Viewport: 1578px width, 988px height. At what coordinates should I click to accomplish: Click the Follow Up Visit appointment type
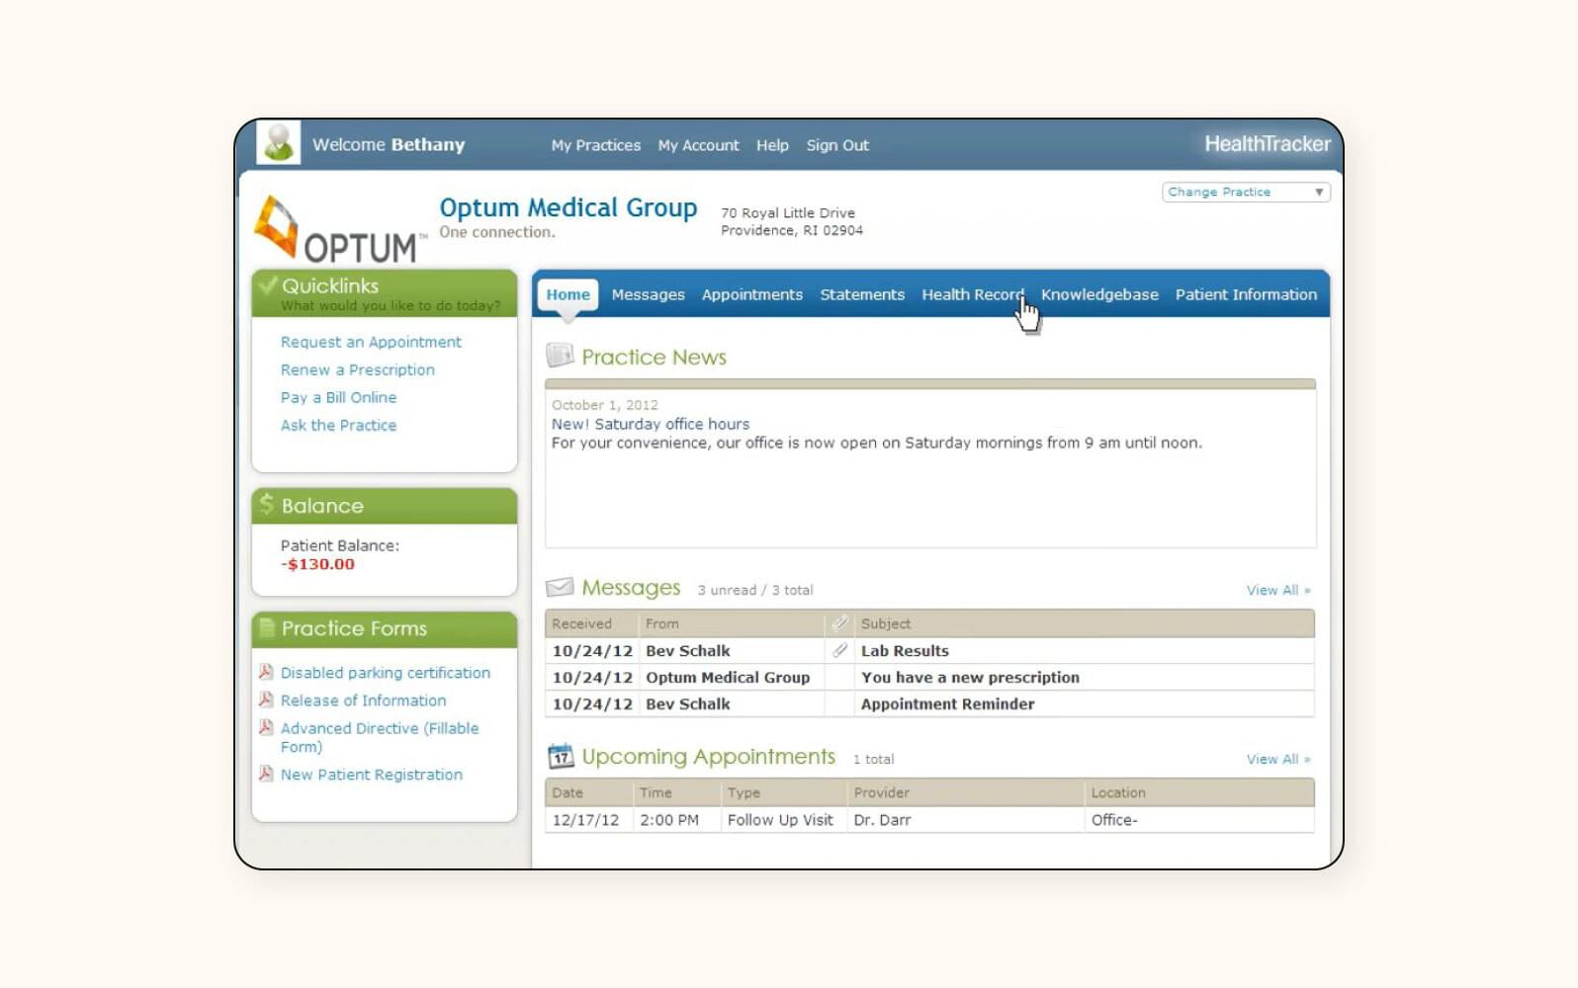[780, 819]
